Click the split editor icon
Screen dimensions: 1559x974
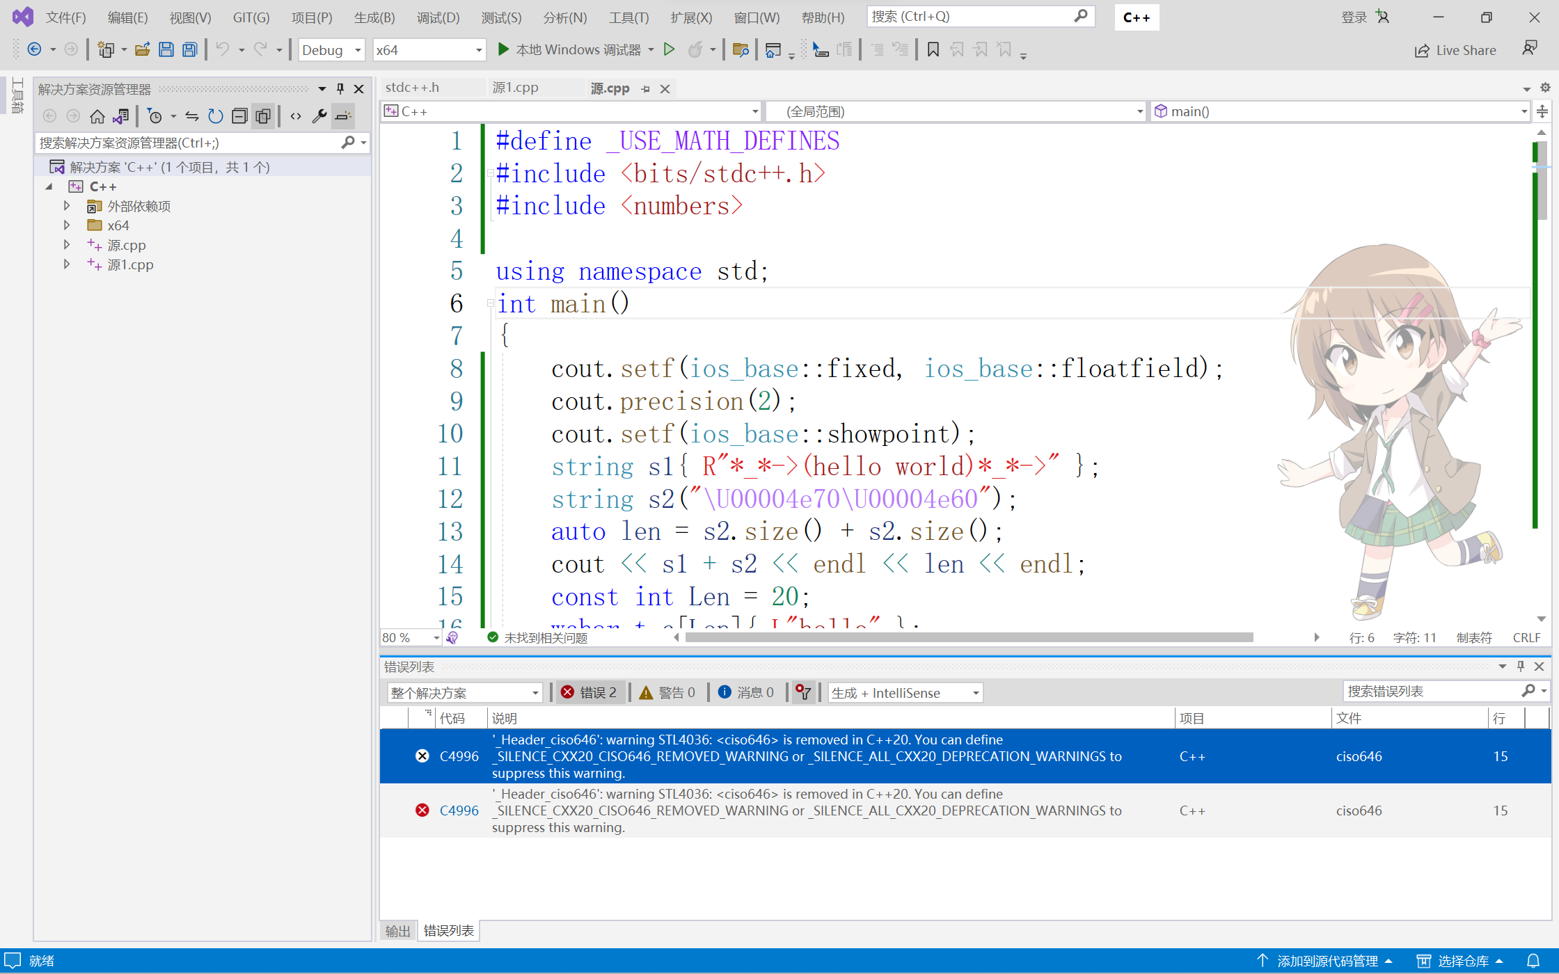[x=1542, y=111]
